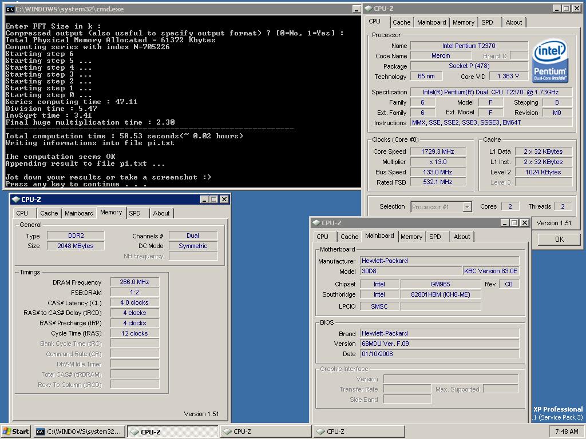586x439 pixels.
Task: Click the Bus Speed value 133.0 MHz
Action: (x=438, y=172)
